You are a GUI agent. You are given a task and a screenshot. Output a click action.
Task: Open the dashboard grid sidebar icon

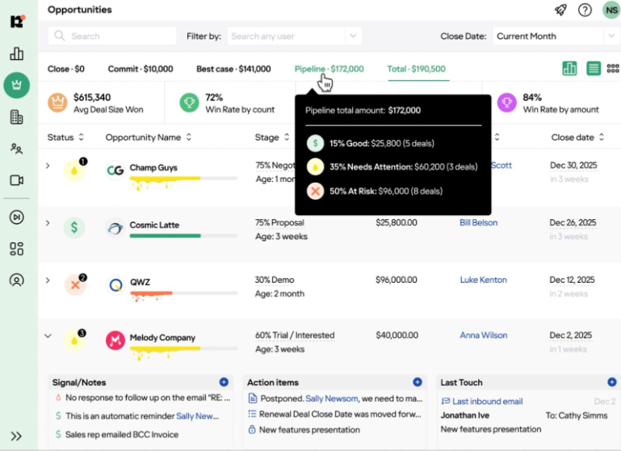[17, 249]
